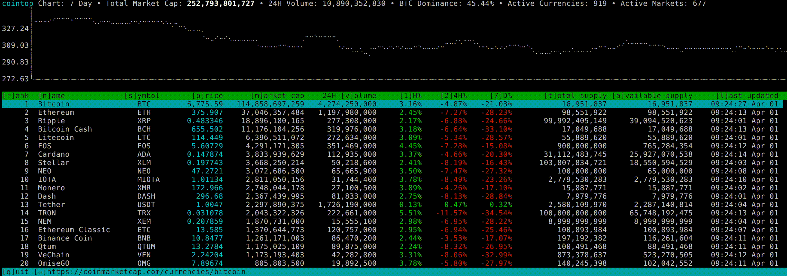This screenshot has width=787, height=276.
Task: Sort by the [m]arket cap column header
Action: coord(277,96)
